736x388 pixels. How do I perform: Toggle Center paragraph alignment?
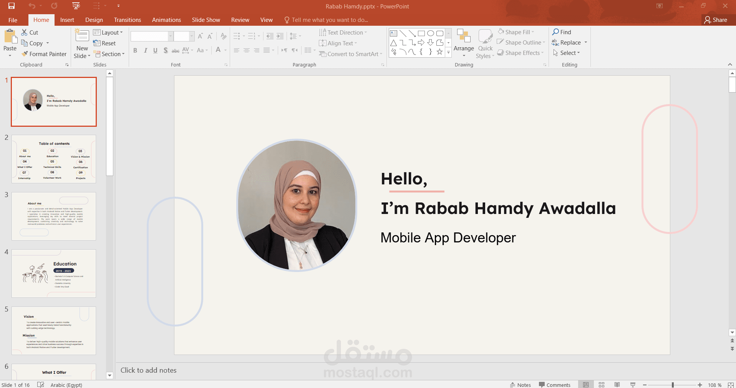[247, 50]
